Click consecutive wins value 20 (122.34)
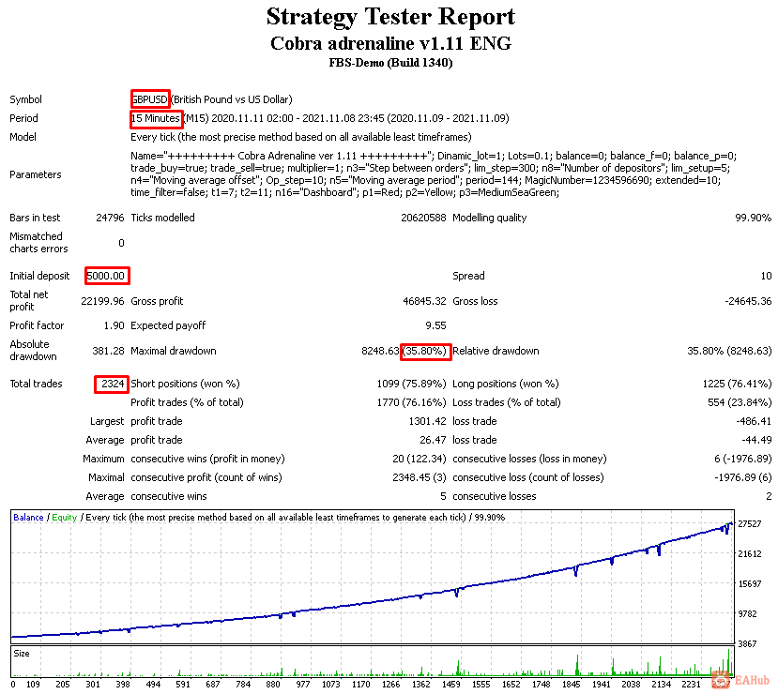Viewport: 778px width, 694px height. (420, 459)
